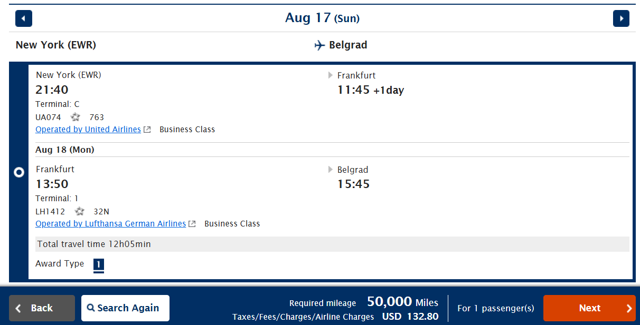Click Search Again button

[125, 308]
